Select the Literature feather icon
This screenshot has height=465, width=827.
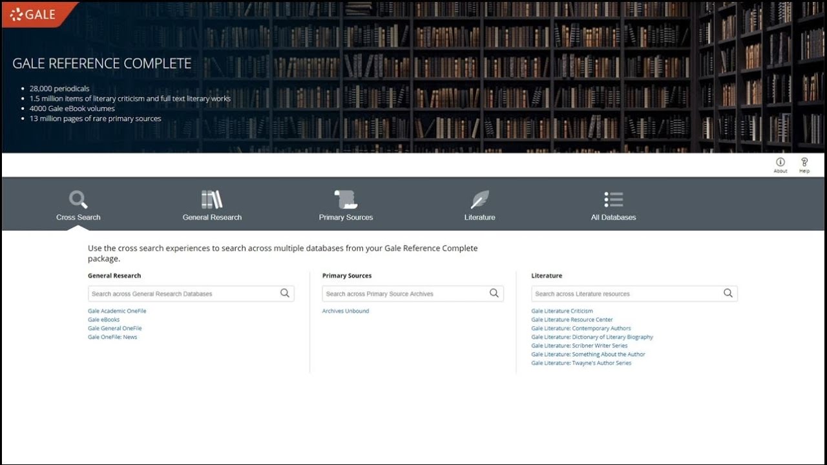coord(479,200)
